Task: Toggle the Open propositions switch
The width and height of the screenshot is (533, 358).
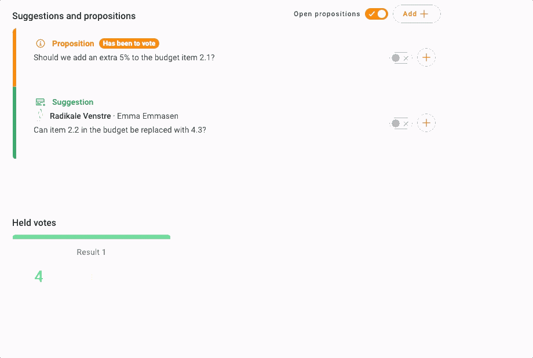Action: (376, 14)
